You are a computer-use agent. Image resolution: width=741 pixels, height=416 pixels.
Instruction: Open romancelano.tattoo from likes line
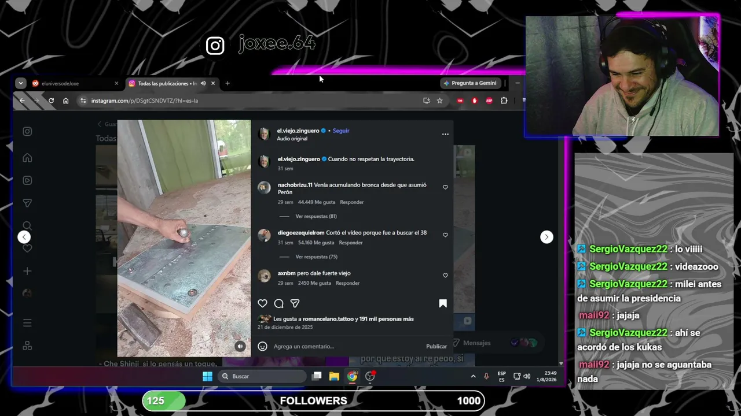(x=328, y=319)
